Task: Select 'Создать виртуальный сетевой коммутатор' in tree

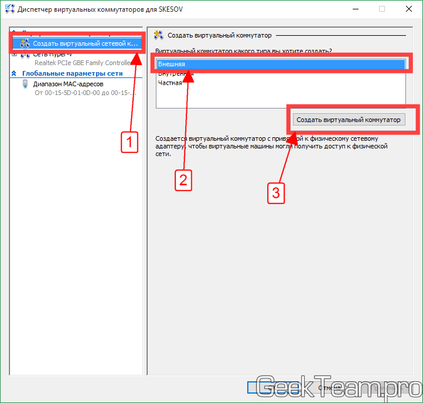Action: 84,43
